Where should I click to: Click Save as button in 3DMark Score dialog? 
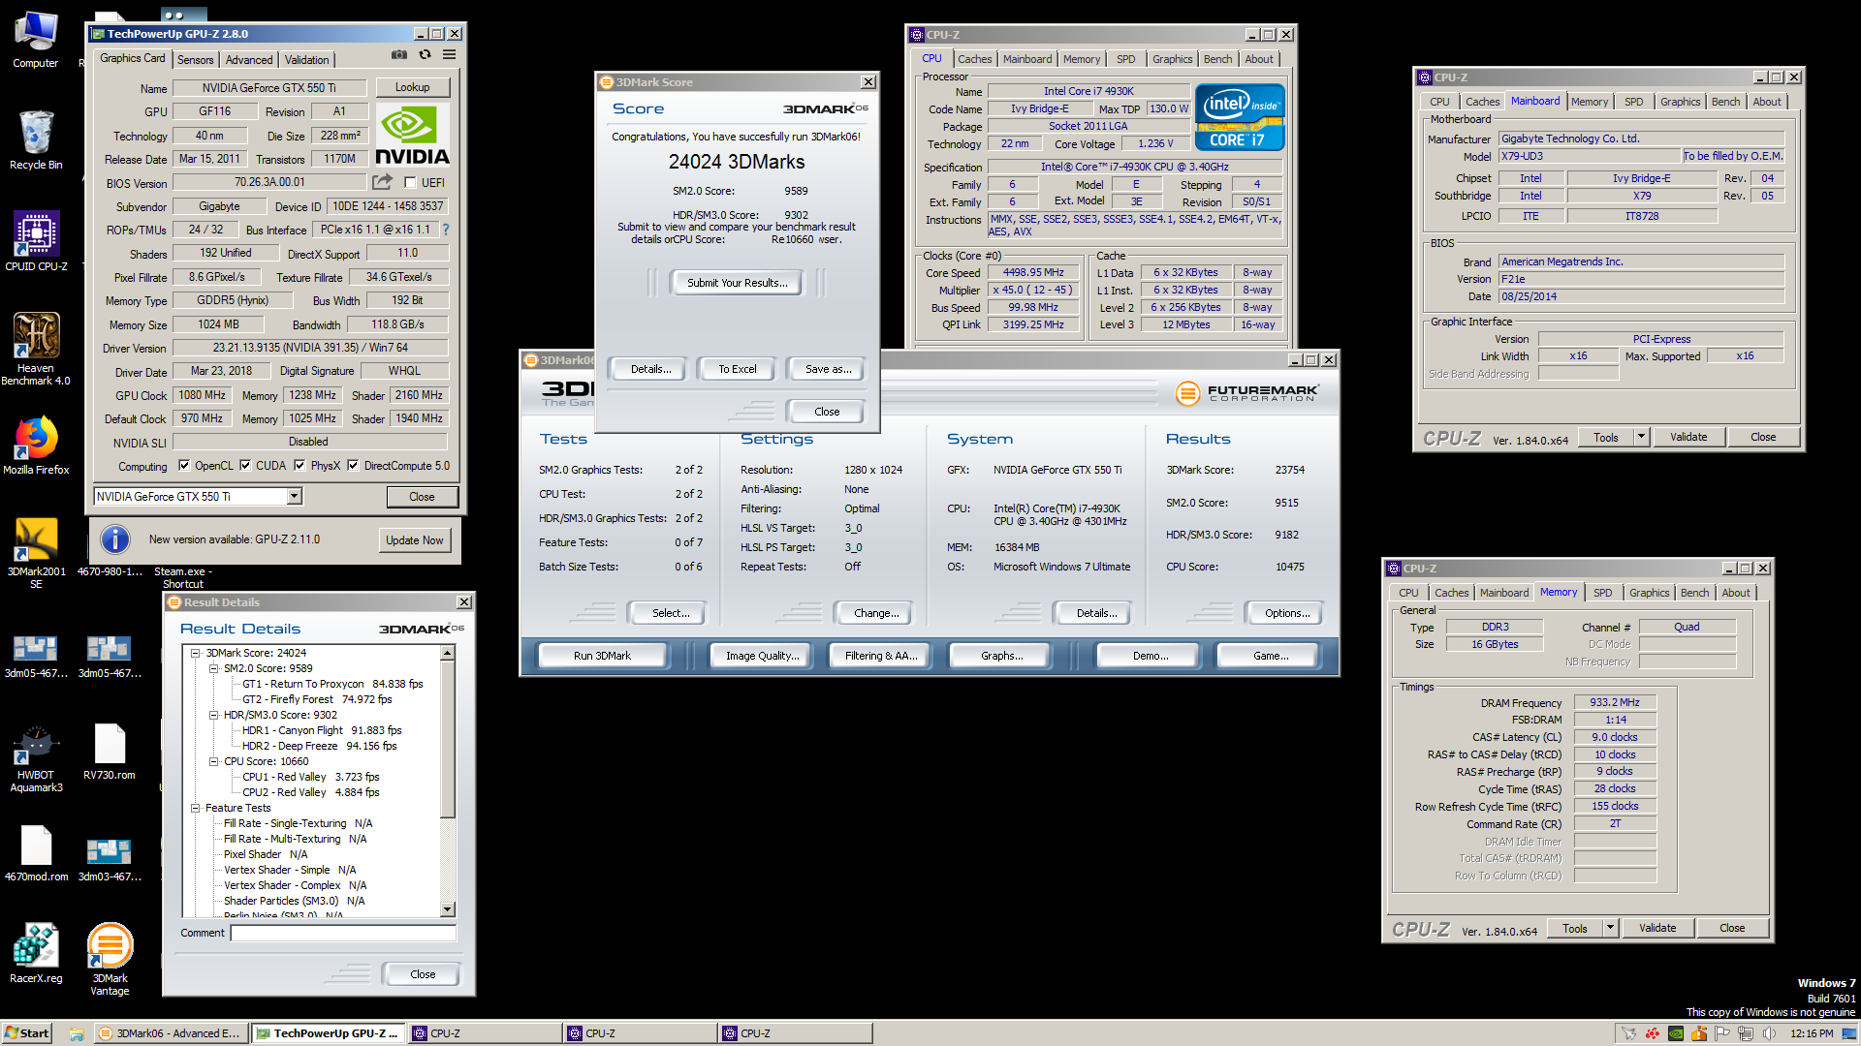[829, 369]
